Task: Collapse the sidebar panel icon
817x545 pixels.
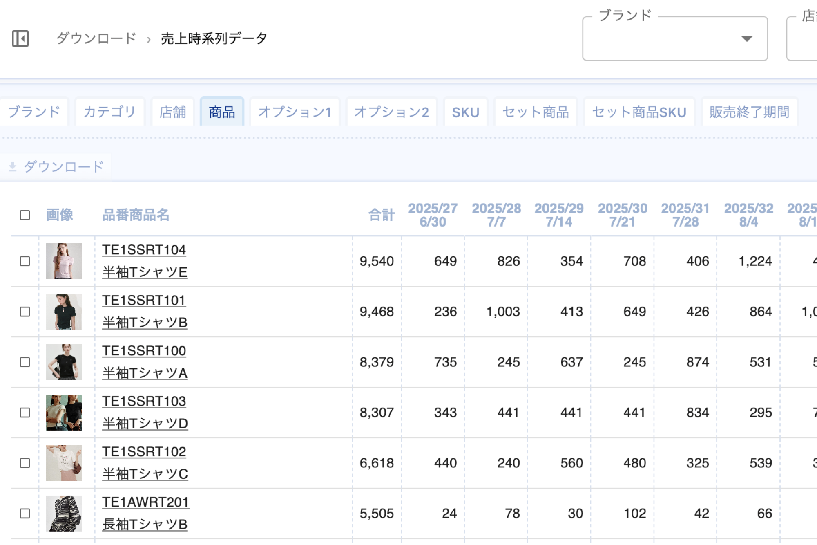Action: pos(20,39)
